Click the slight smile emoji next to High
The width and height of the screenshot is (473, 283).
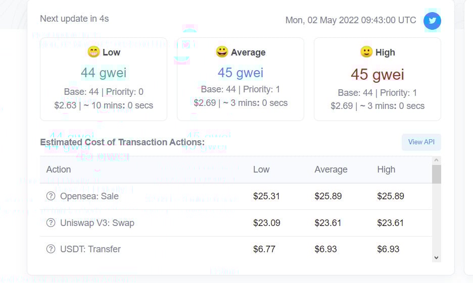pos(366,52)
